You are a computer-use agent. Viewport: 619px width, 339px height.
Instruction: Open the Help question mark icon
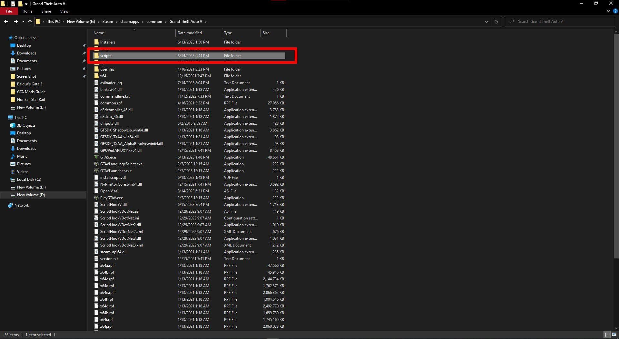615,11
